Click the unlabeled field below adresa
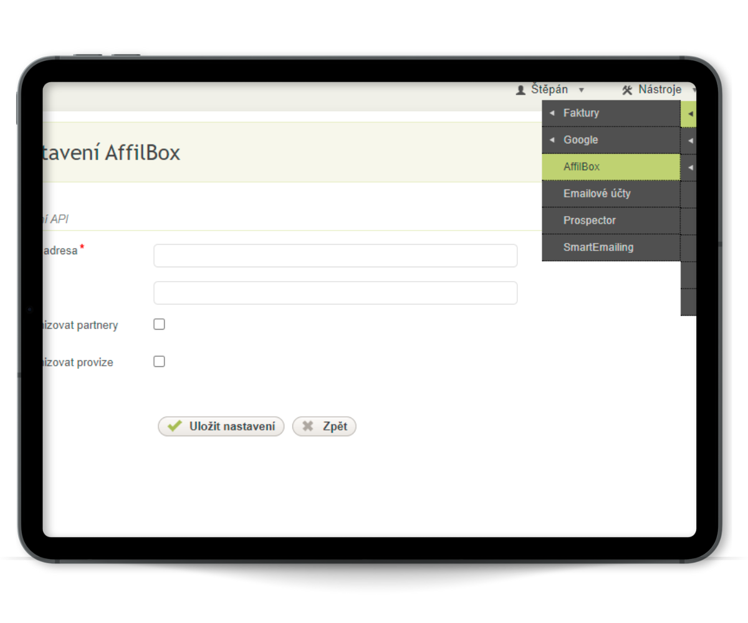 335,293
